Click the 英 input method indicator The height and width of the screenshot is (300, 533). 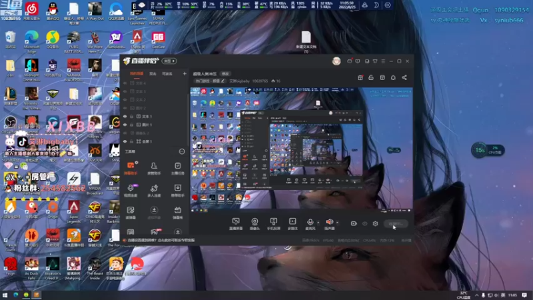(503, 295)
